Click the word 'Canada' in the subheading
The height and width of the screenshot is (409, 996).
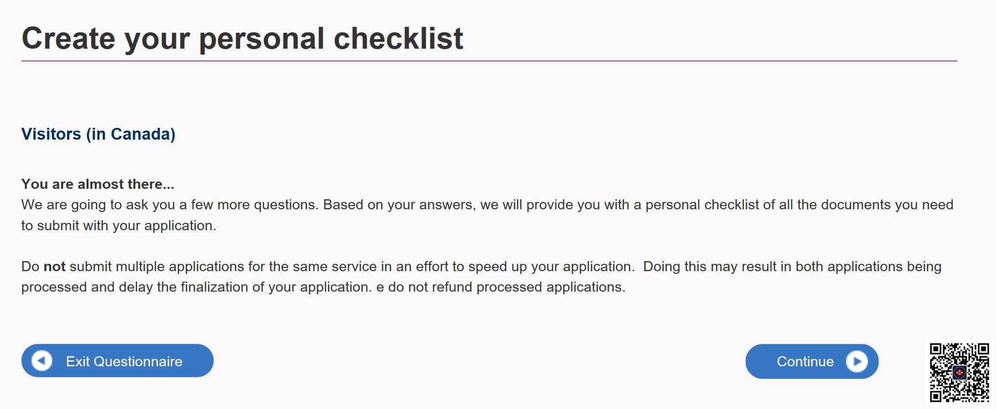140,134
